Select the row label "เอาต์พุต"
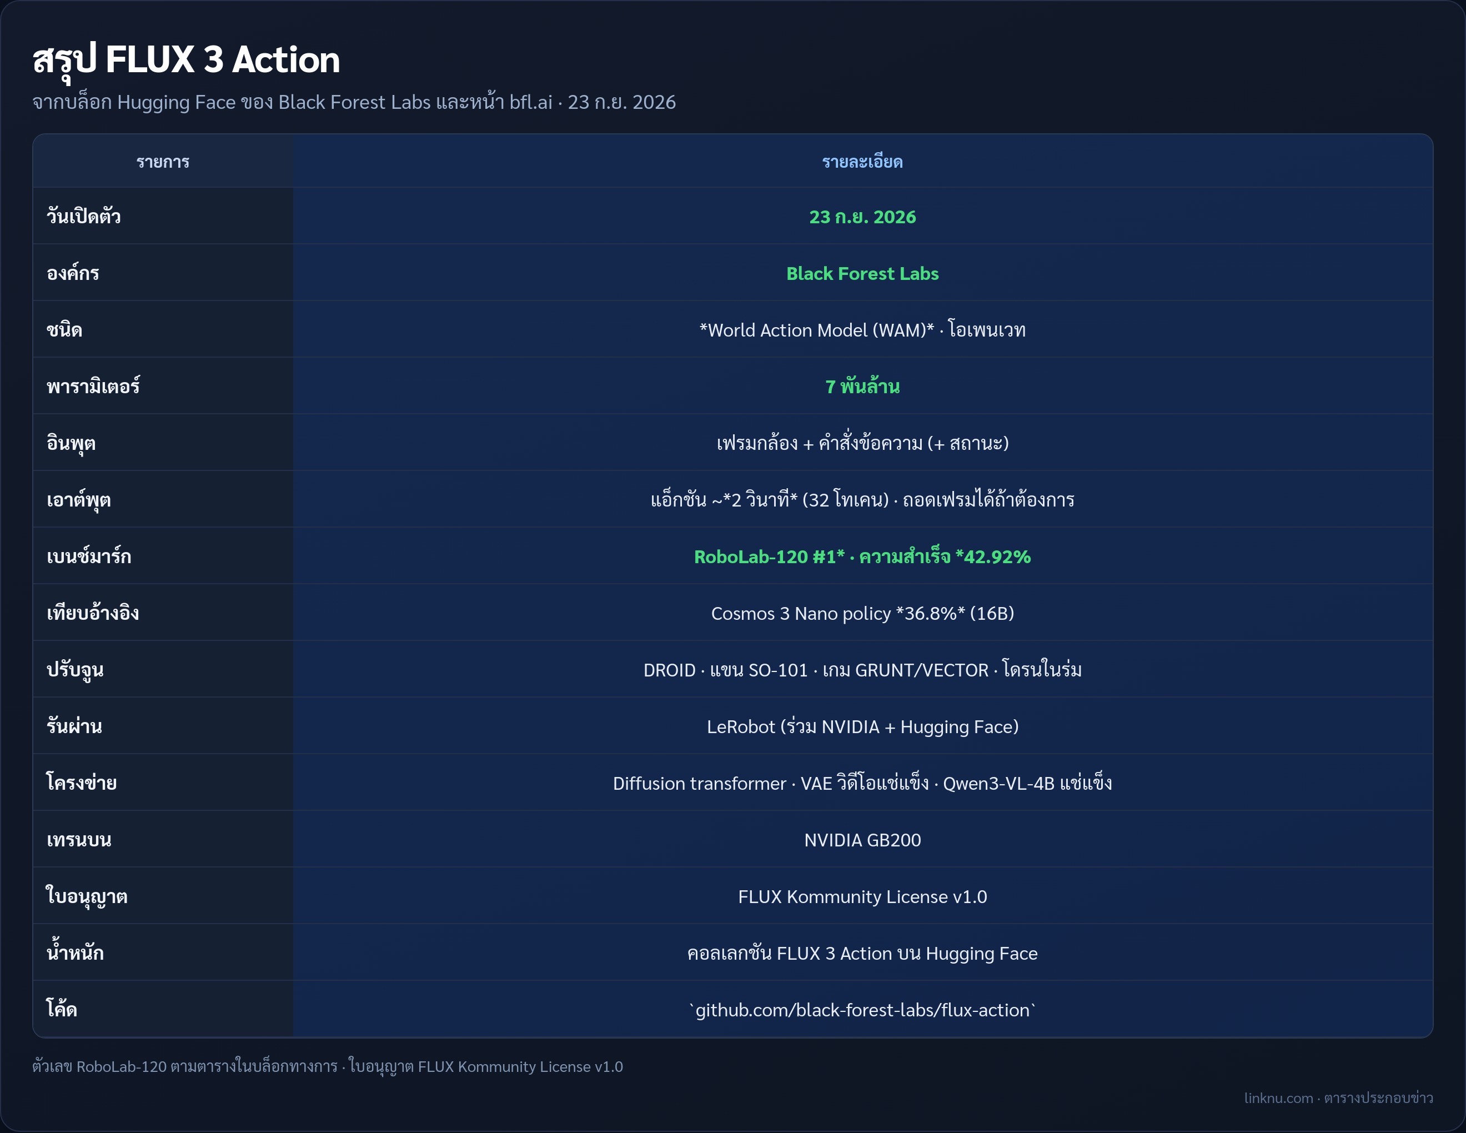 click(x=78, y=500)
